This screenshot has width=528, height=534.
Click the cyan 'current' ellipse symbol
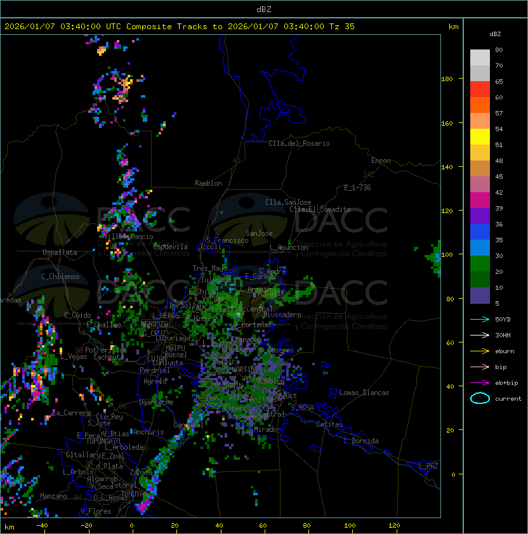480,398
